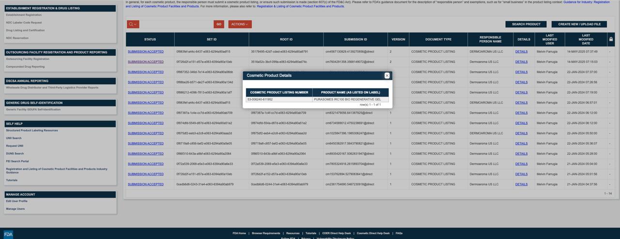Open Submission Accepted for set 0f87387a-1c4e

click(146, 113)
